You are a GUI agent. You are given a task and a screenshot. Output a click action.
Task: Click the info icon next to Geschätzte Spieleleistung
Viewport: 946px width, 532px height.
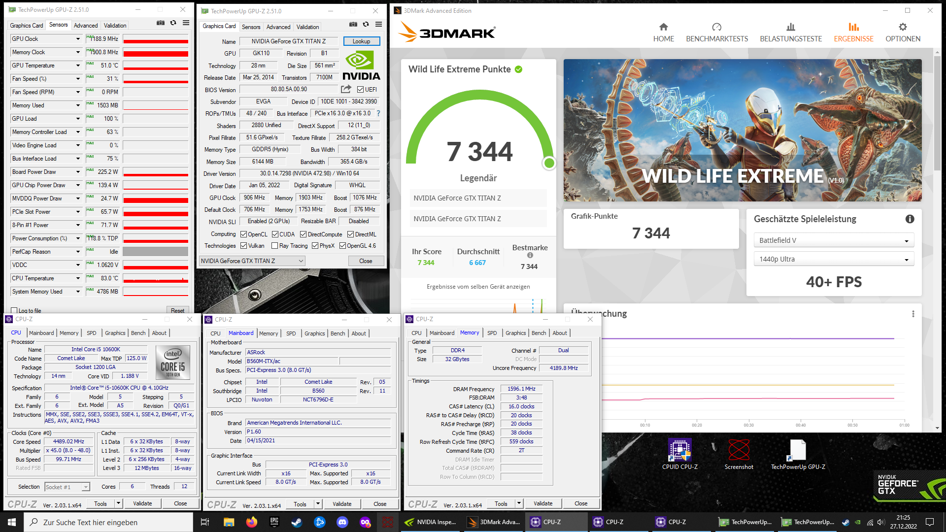(x=910, y=219)
